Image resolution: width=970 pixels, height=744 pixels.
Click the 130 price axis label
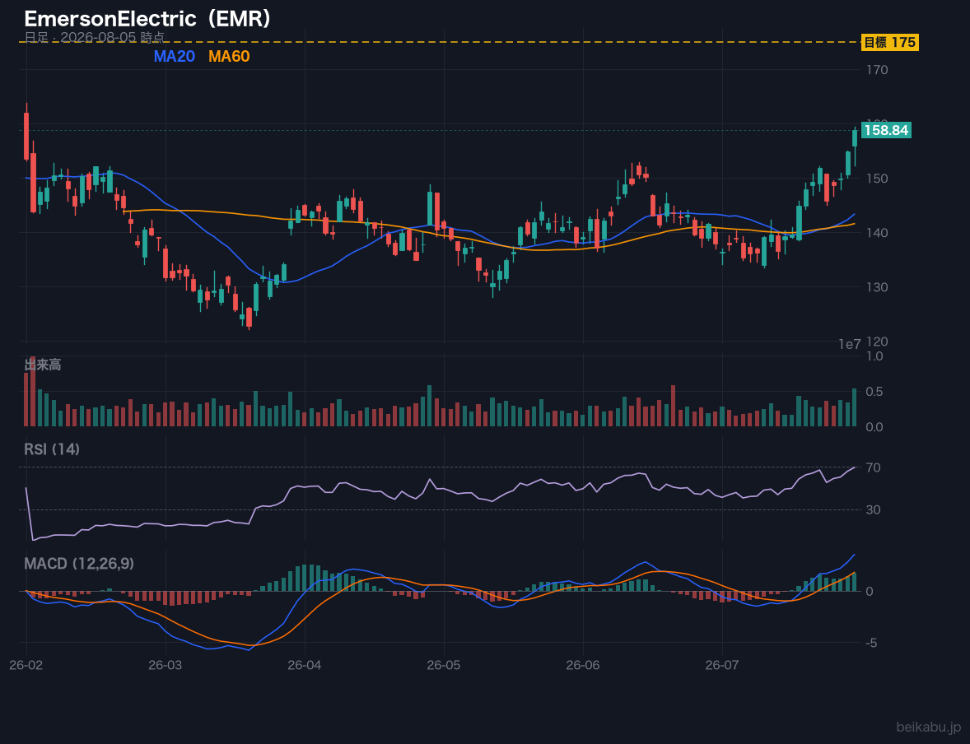(x=877, y=287)
